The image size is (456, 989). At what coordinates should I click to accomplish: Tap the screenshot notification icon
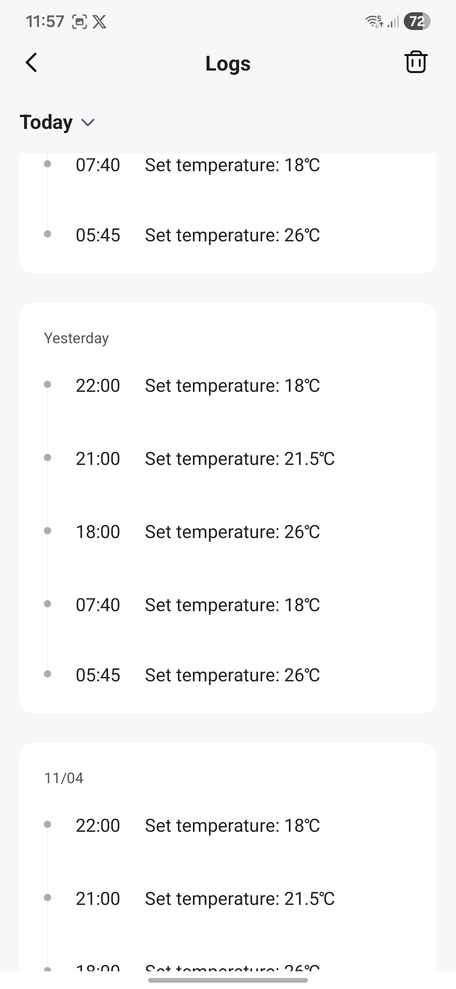79,22
